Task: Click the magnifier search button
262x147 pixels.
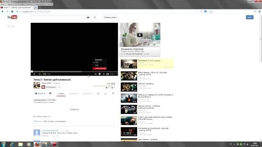Action: tap(95, 17)
